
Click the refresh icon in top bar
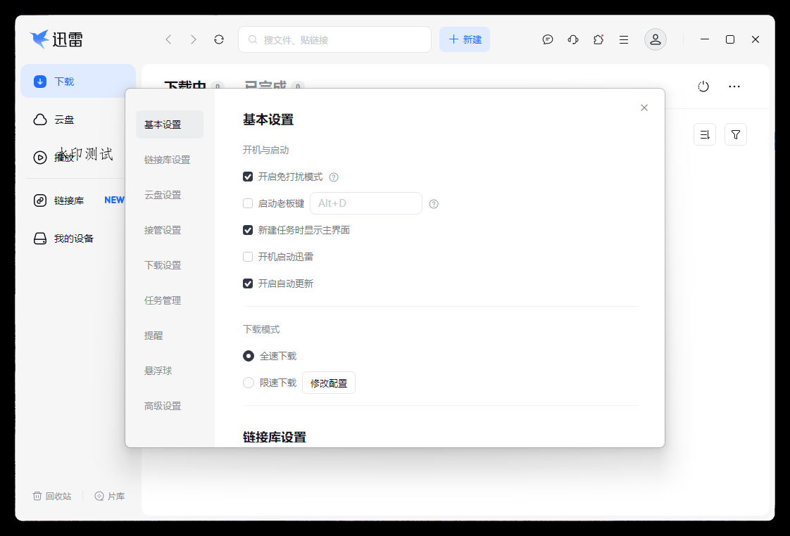[x=219, y=39]
